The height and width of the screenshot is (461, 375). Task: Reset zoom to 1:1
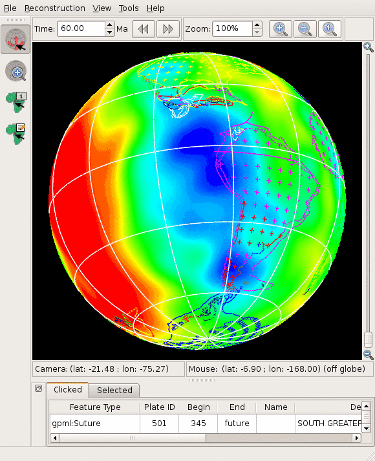click(330, 29)
